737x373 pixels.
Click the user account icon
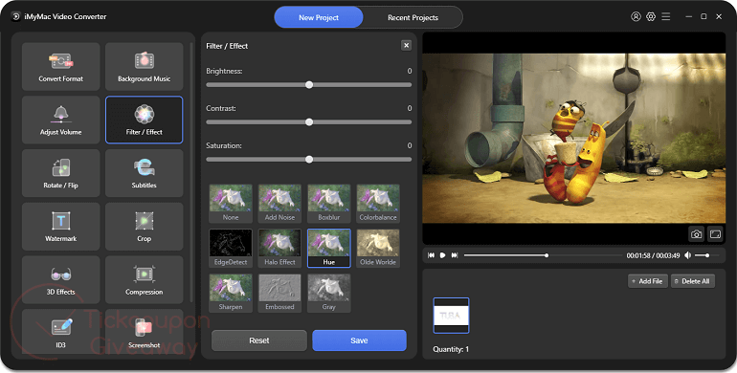(x=636, y=16)
